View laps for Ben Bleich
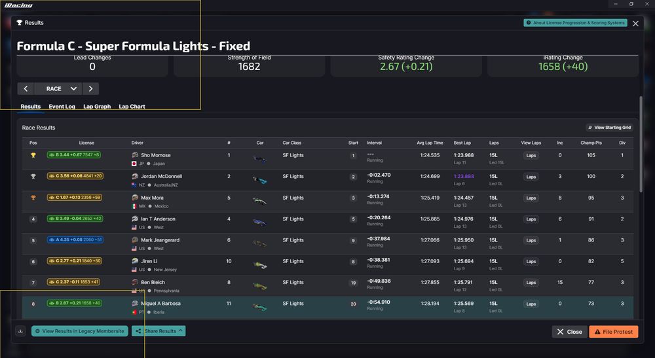This screenshot has height=358, width=655. (x=531, y=283)
